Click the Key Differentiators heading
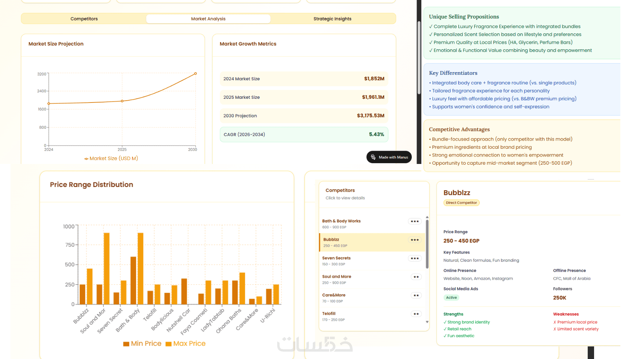 point(453,73)
